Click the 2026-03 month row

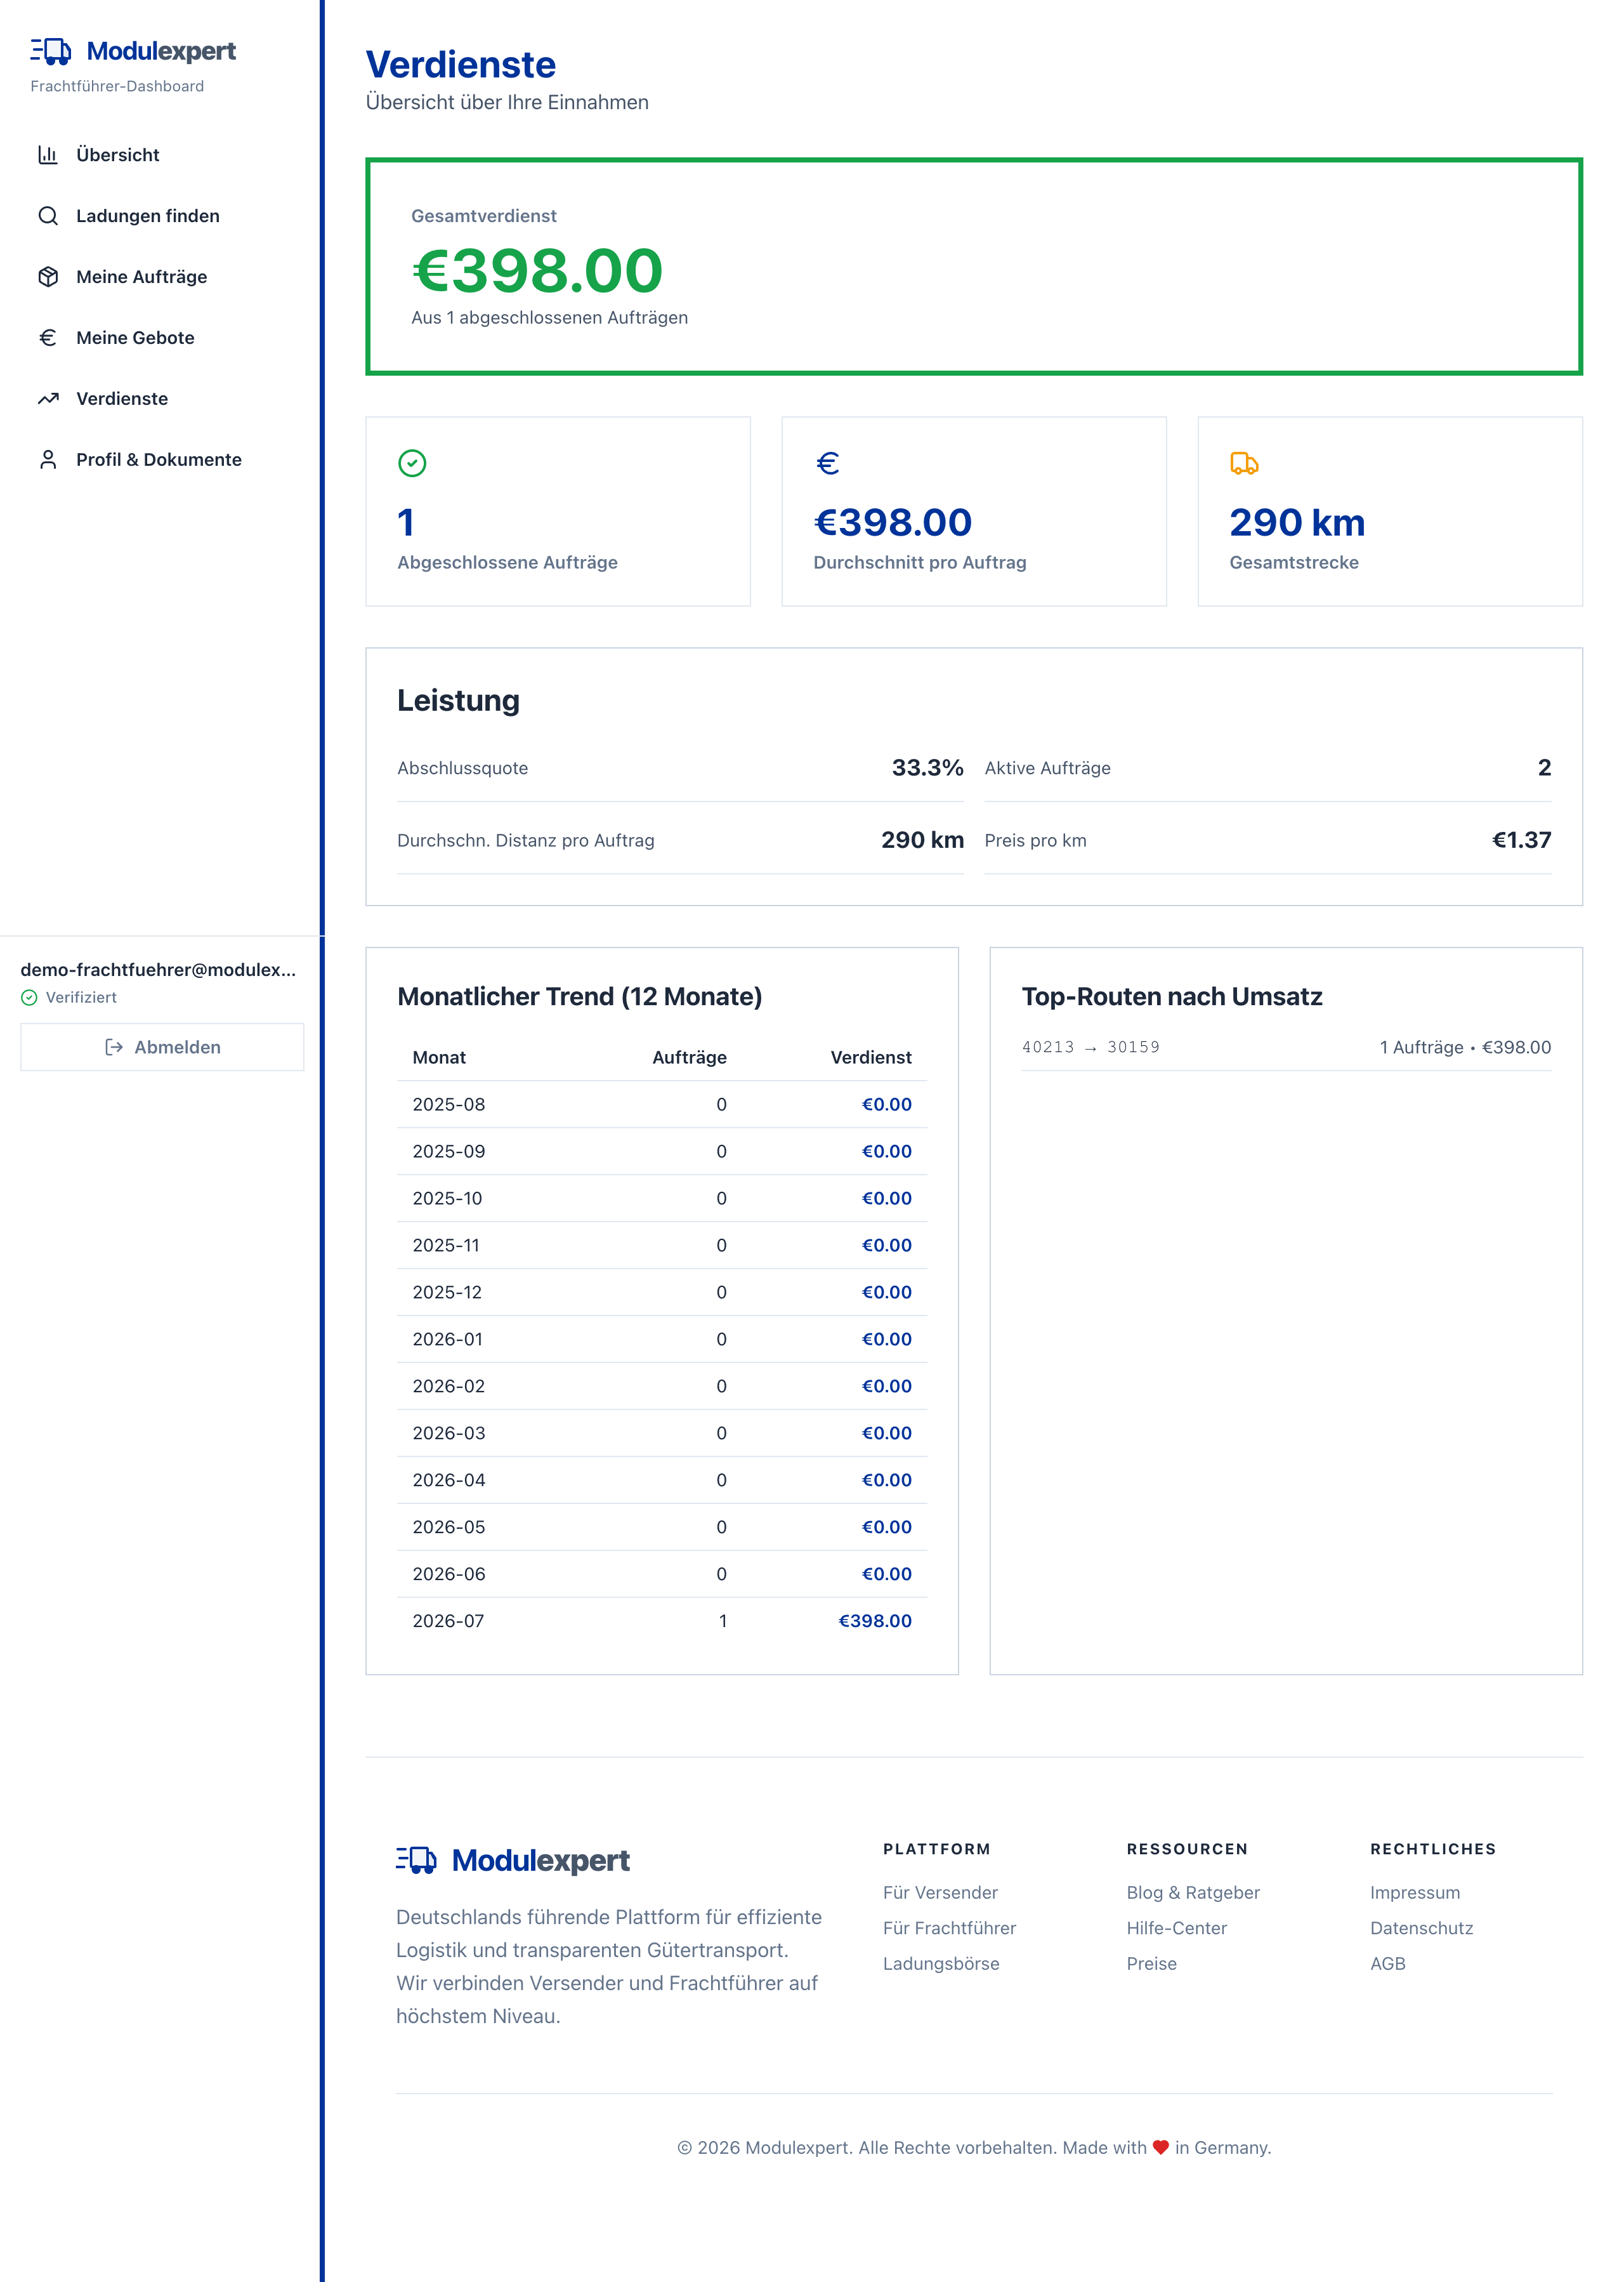point(662,1434)
